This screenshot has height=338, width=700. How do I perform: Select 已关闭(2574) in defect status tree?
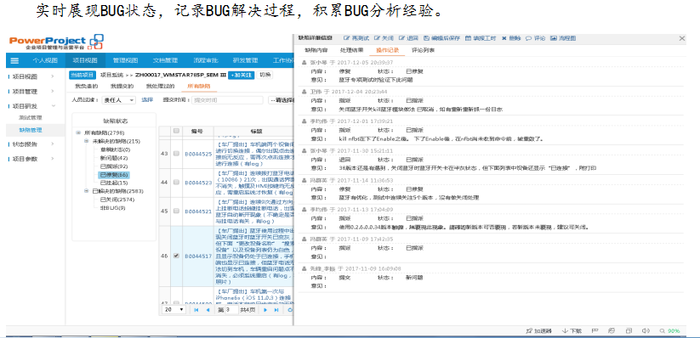click(117, 200)
